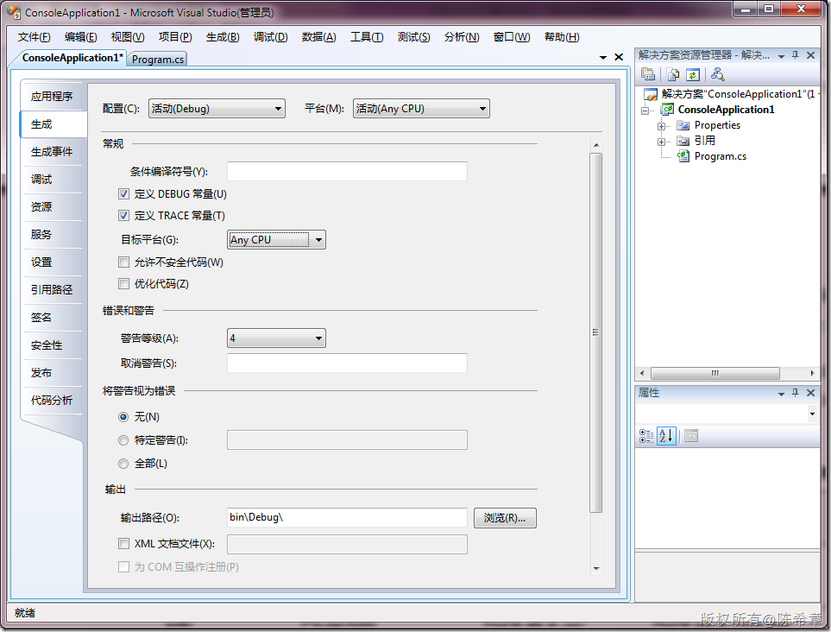Open the active files dropdown arrow next to tabs

pos(603,57)
